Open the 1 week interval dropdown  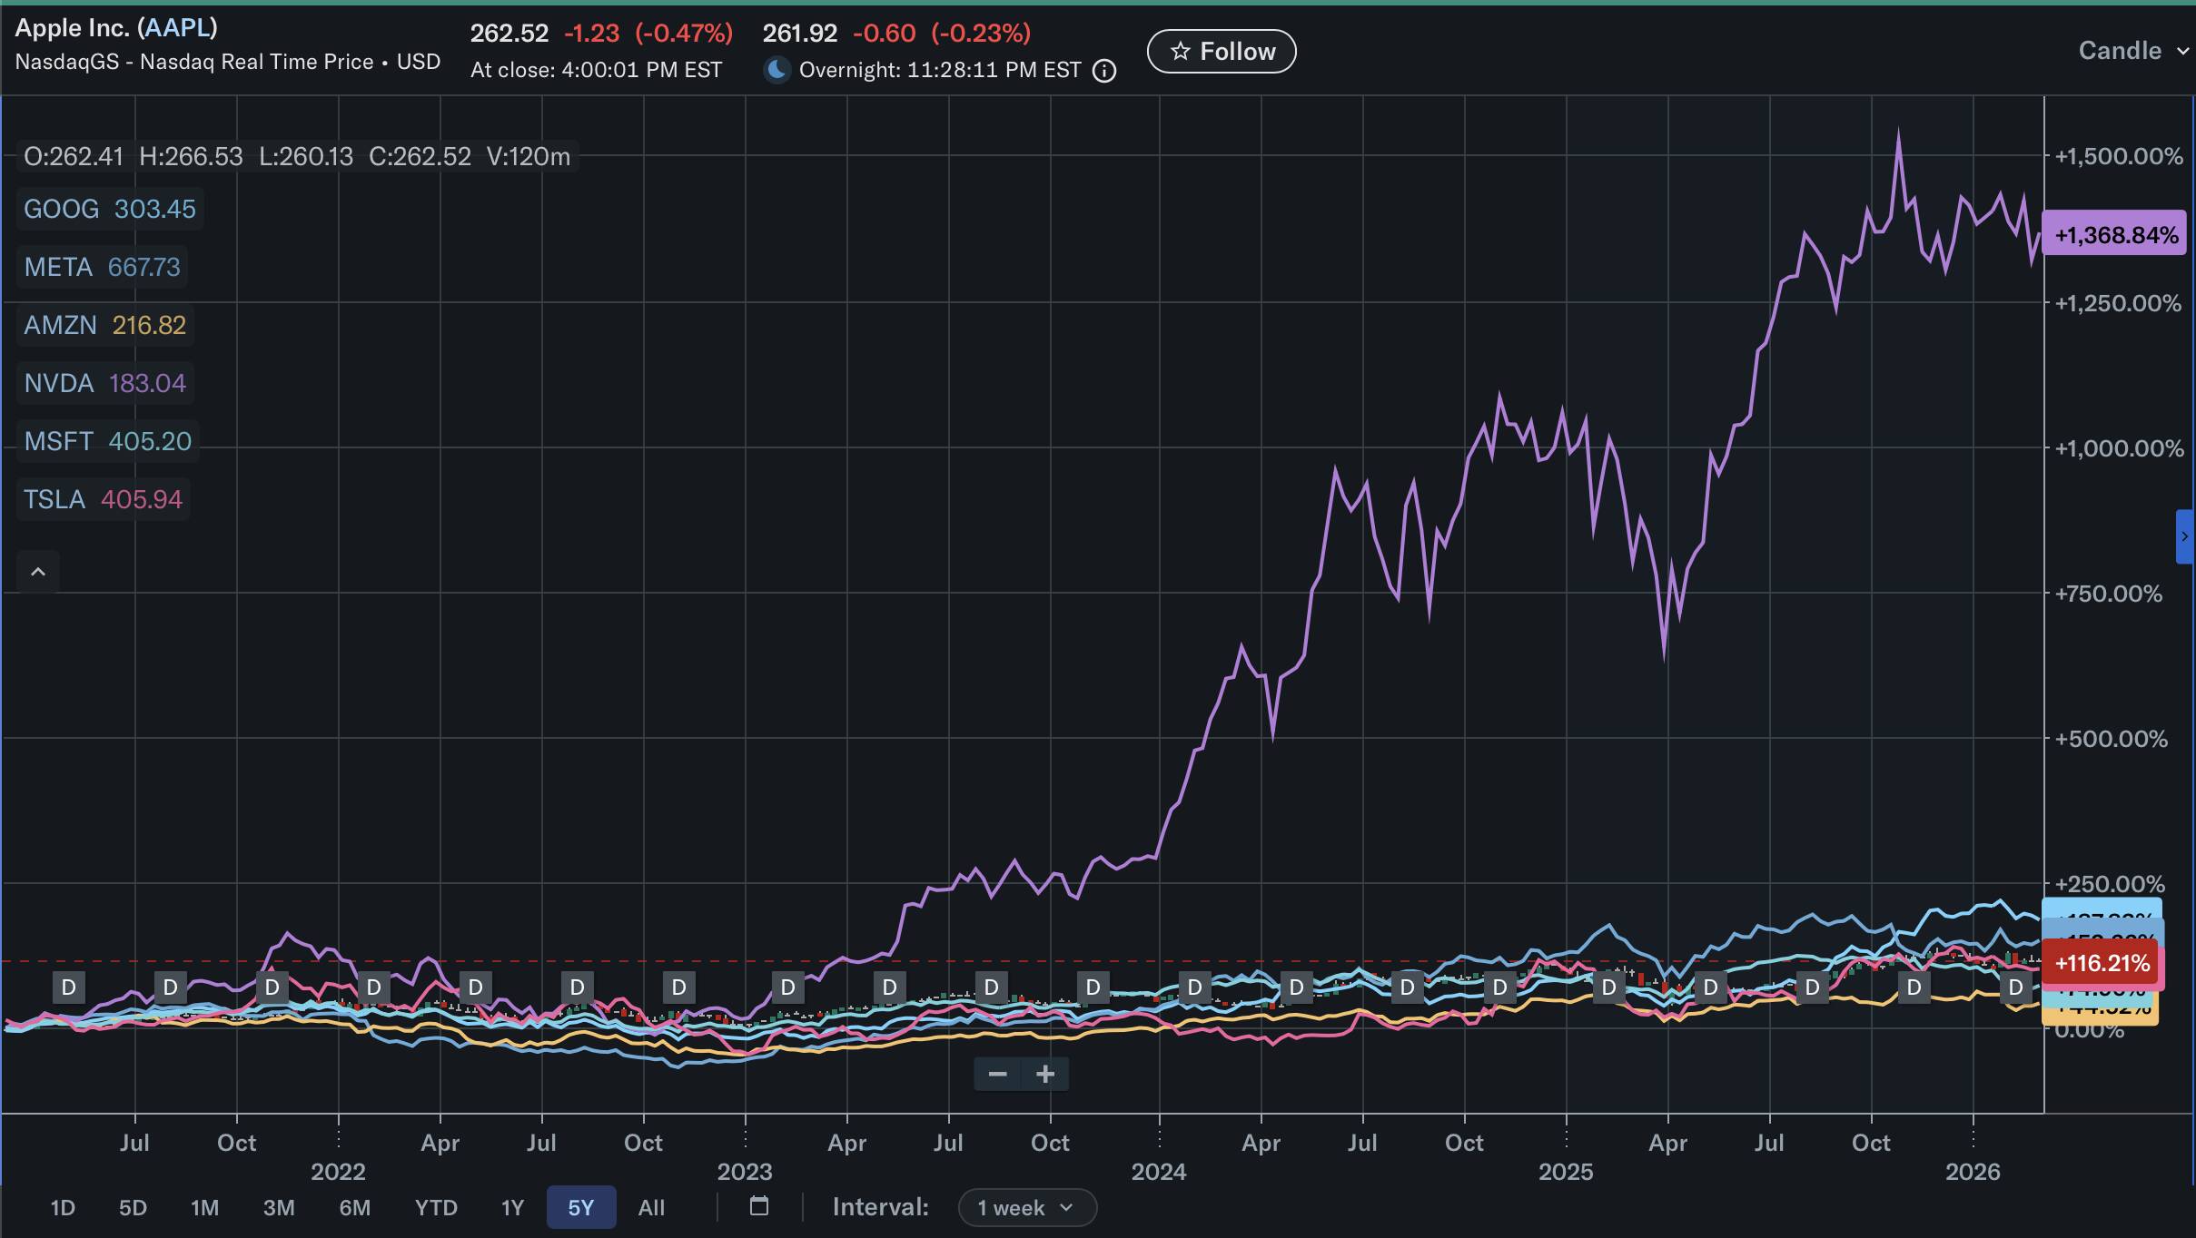pos(1026,1208)
